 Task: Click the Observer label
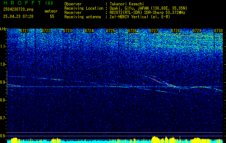click(x=73, y=4)
